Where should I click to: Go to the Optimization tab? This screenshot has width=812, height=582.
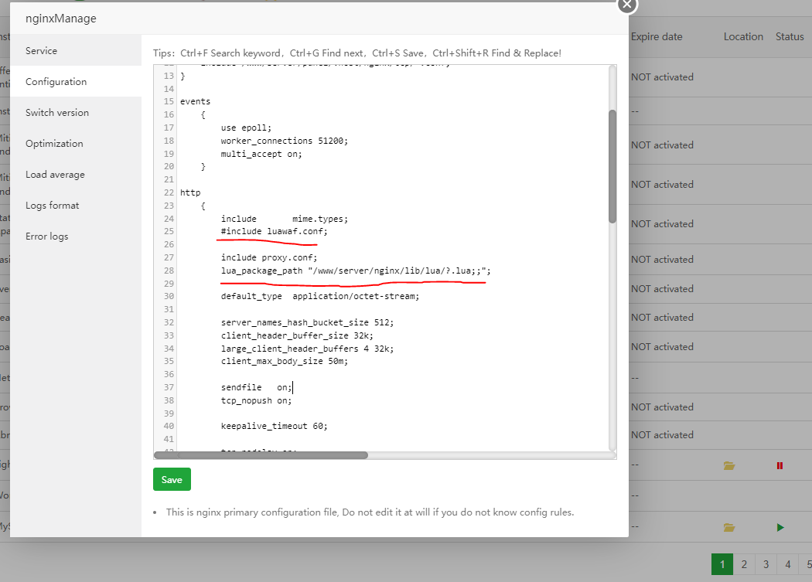point(76,144)
